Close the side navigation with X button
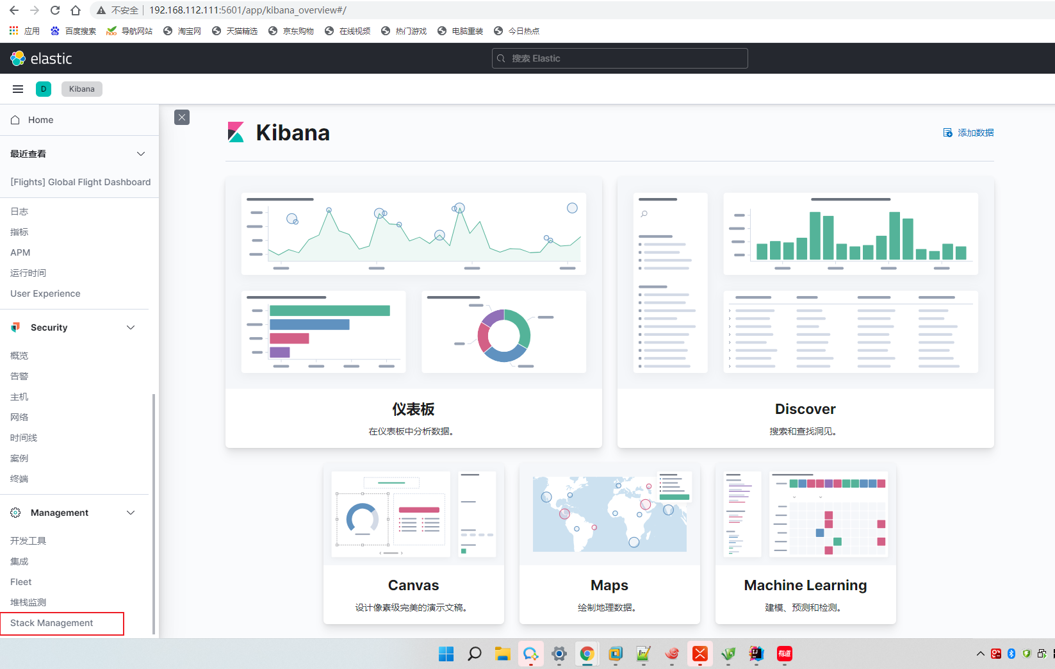The width and height of the screenshot is (1055, 669). click(x=182, y=117)
